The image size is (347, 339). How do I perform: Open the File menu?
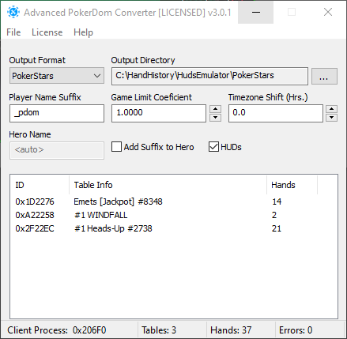[x=13, y=32]
